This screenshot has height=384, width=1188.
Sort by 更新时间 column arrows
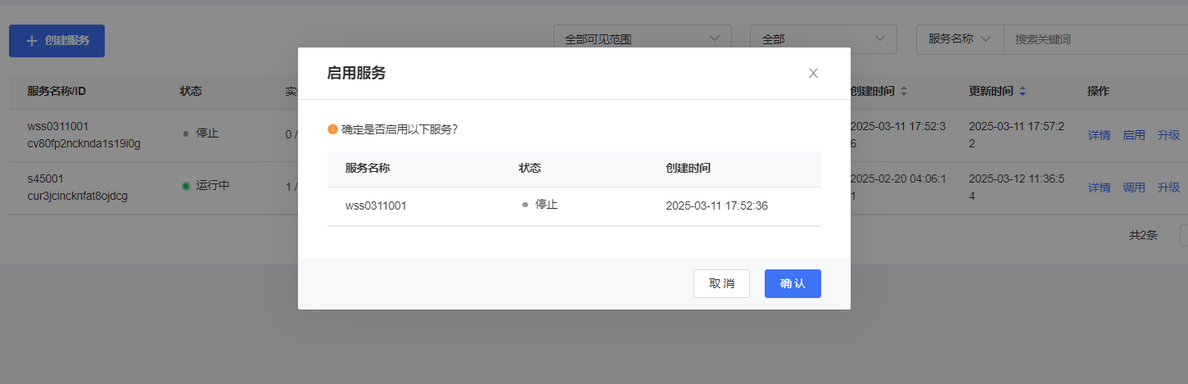[x=1022, y=92]
